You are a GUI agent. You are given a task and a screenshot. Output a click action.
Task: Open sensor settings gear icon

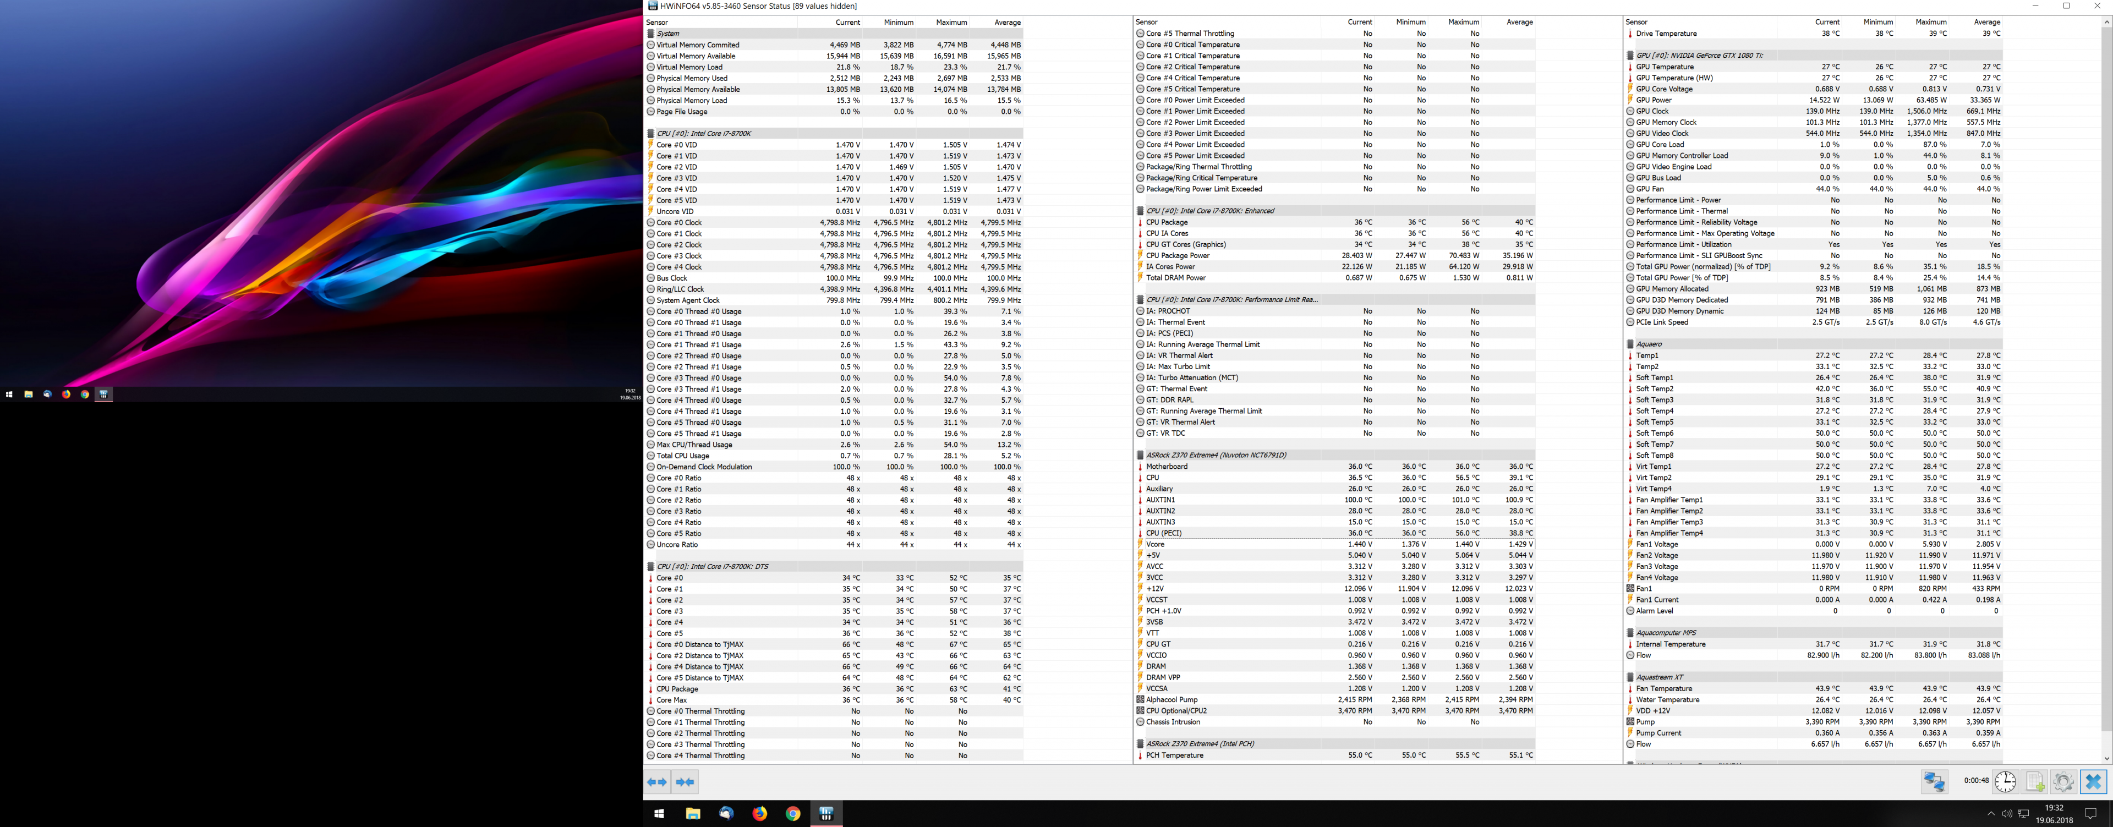coord(2063,781)
